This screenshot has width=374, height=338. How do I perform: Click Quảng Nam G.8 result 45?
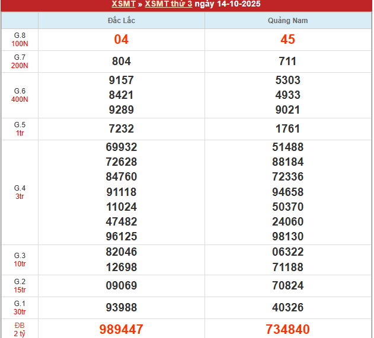point(287,40)
